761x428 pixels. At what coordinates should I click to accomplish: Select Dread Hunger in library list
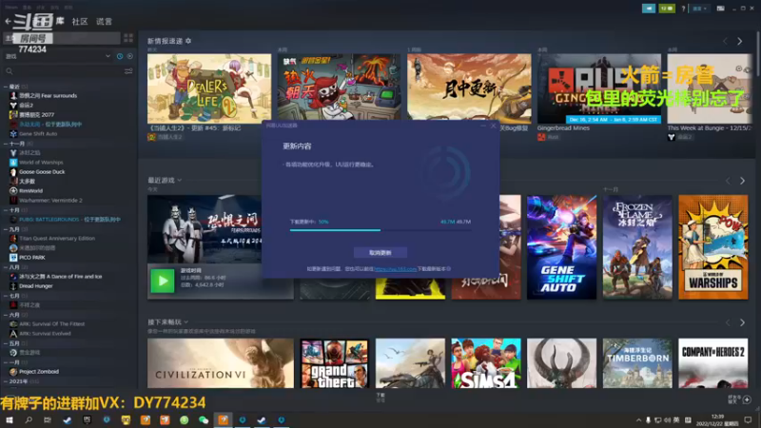pos(36,286)
